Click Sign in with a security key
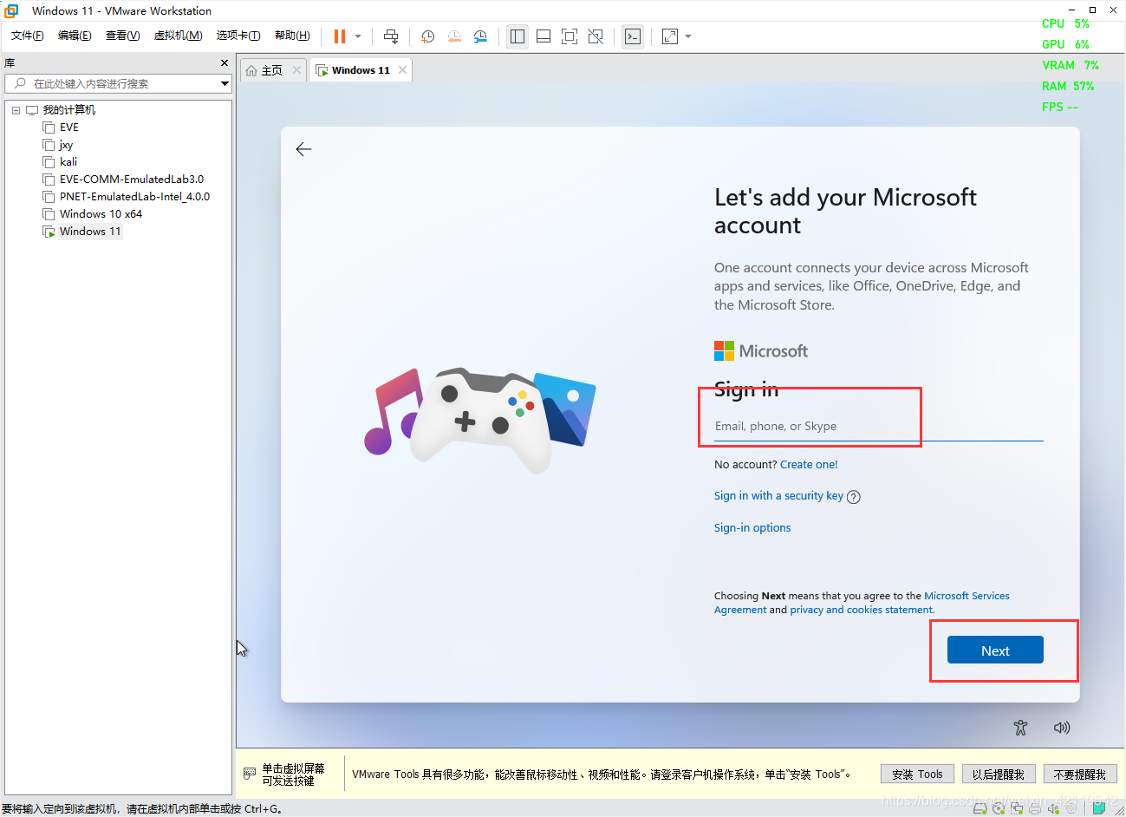Image resolution: width=1126 pixels, height=817 pixels. click(778, 496)
